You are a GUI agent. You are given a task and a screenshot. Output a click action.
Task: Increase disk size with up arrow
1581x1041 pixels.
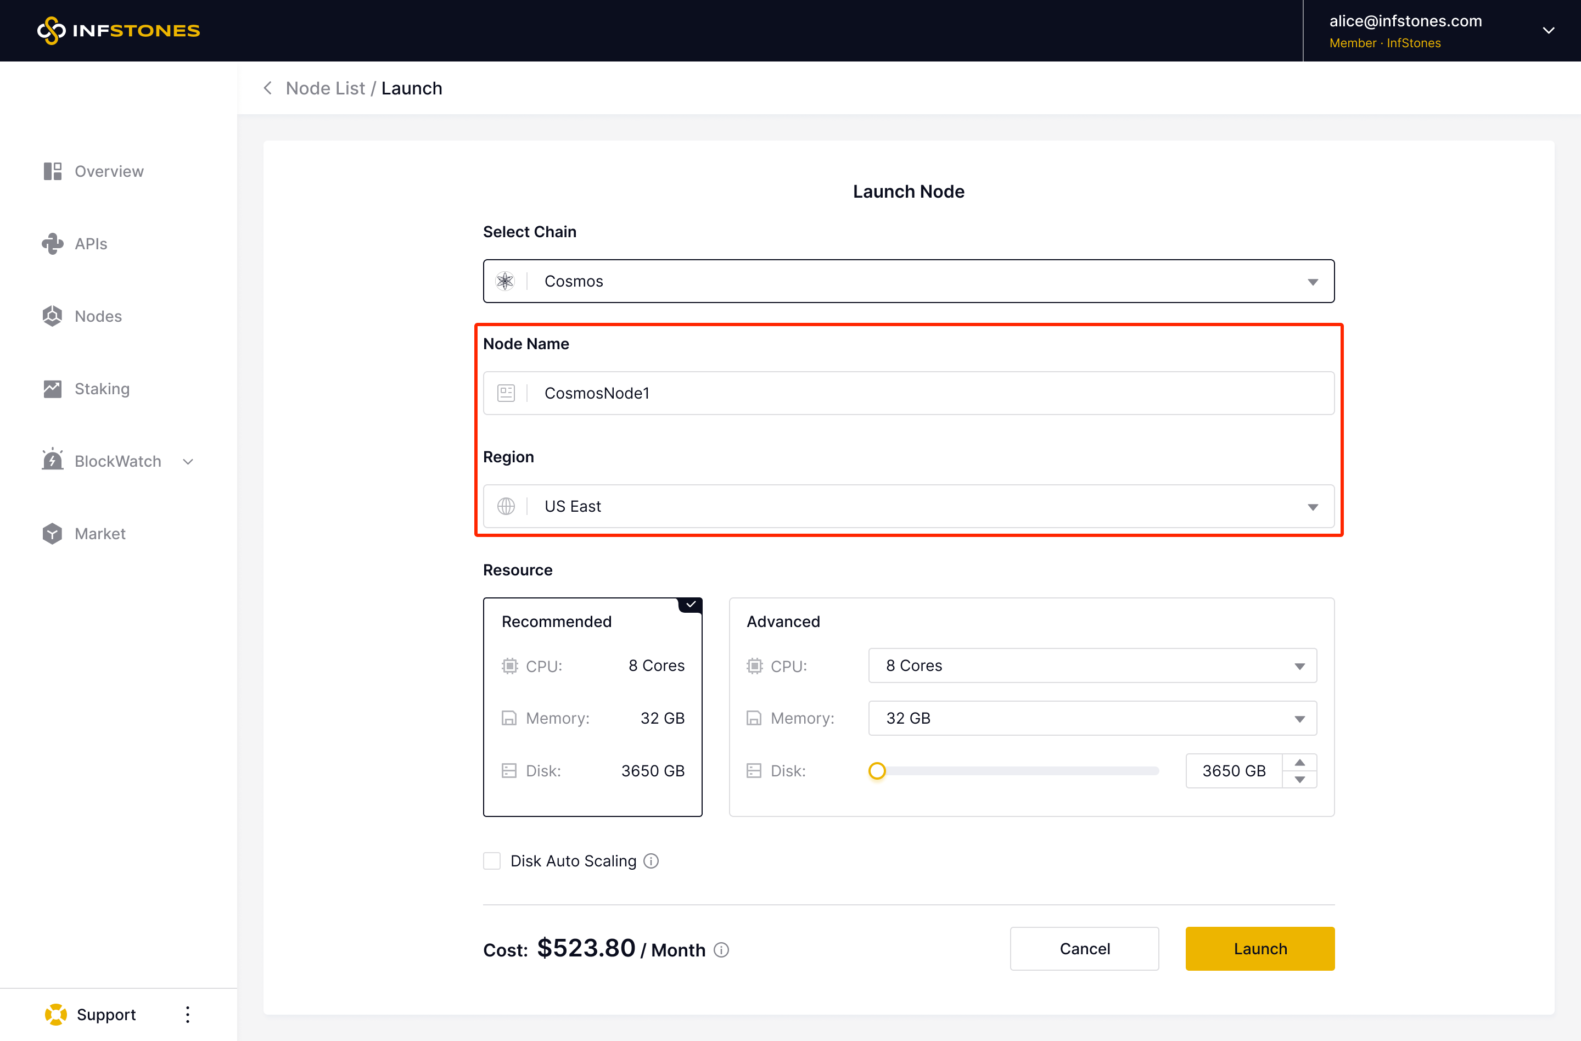[x=1299, y=762]
